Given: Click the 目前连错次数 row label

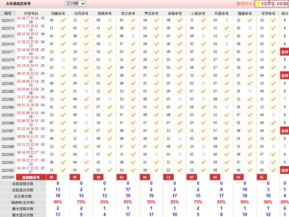Looking at the screenshot, I should (23, 184).
